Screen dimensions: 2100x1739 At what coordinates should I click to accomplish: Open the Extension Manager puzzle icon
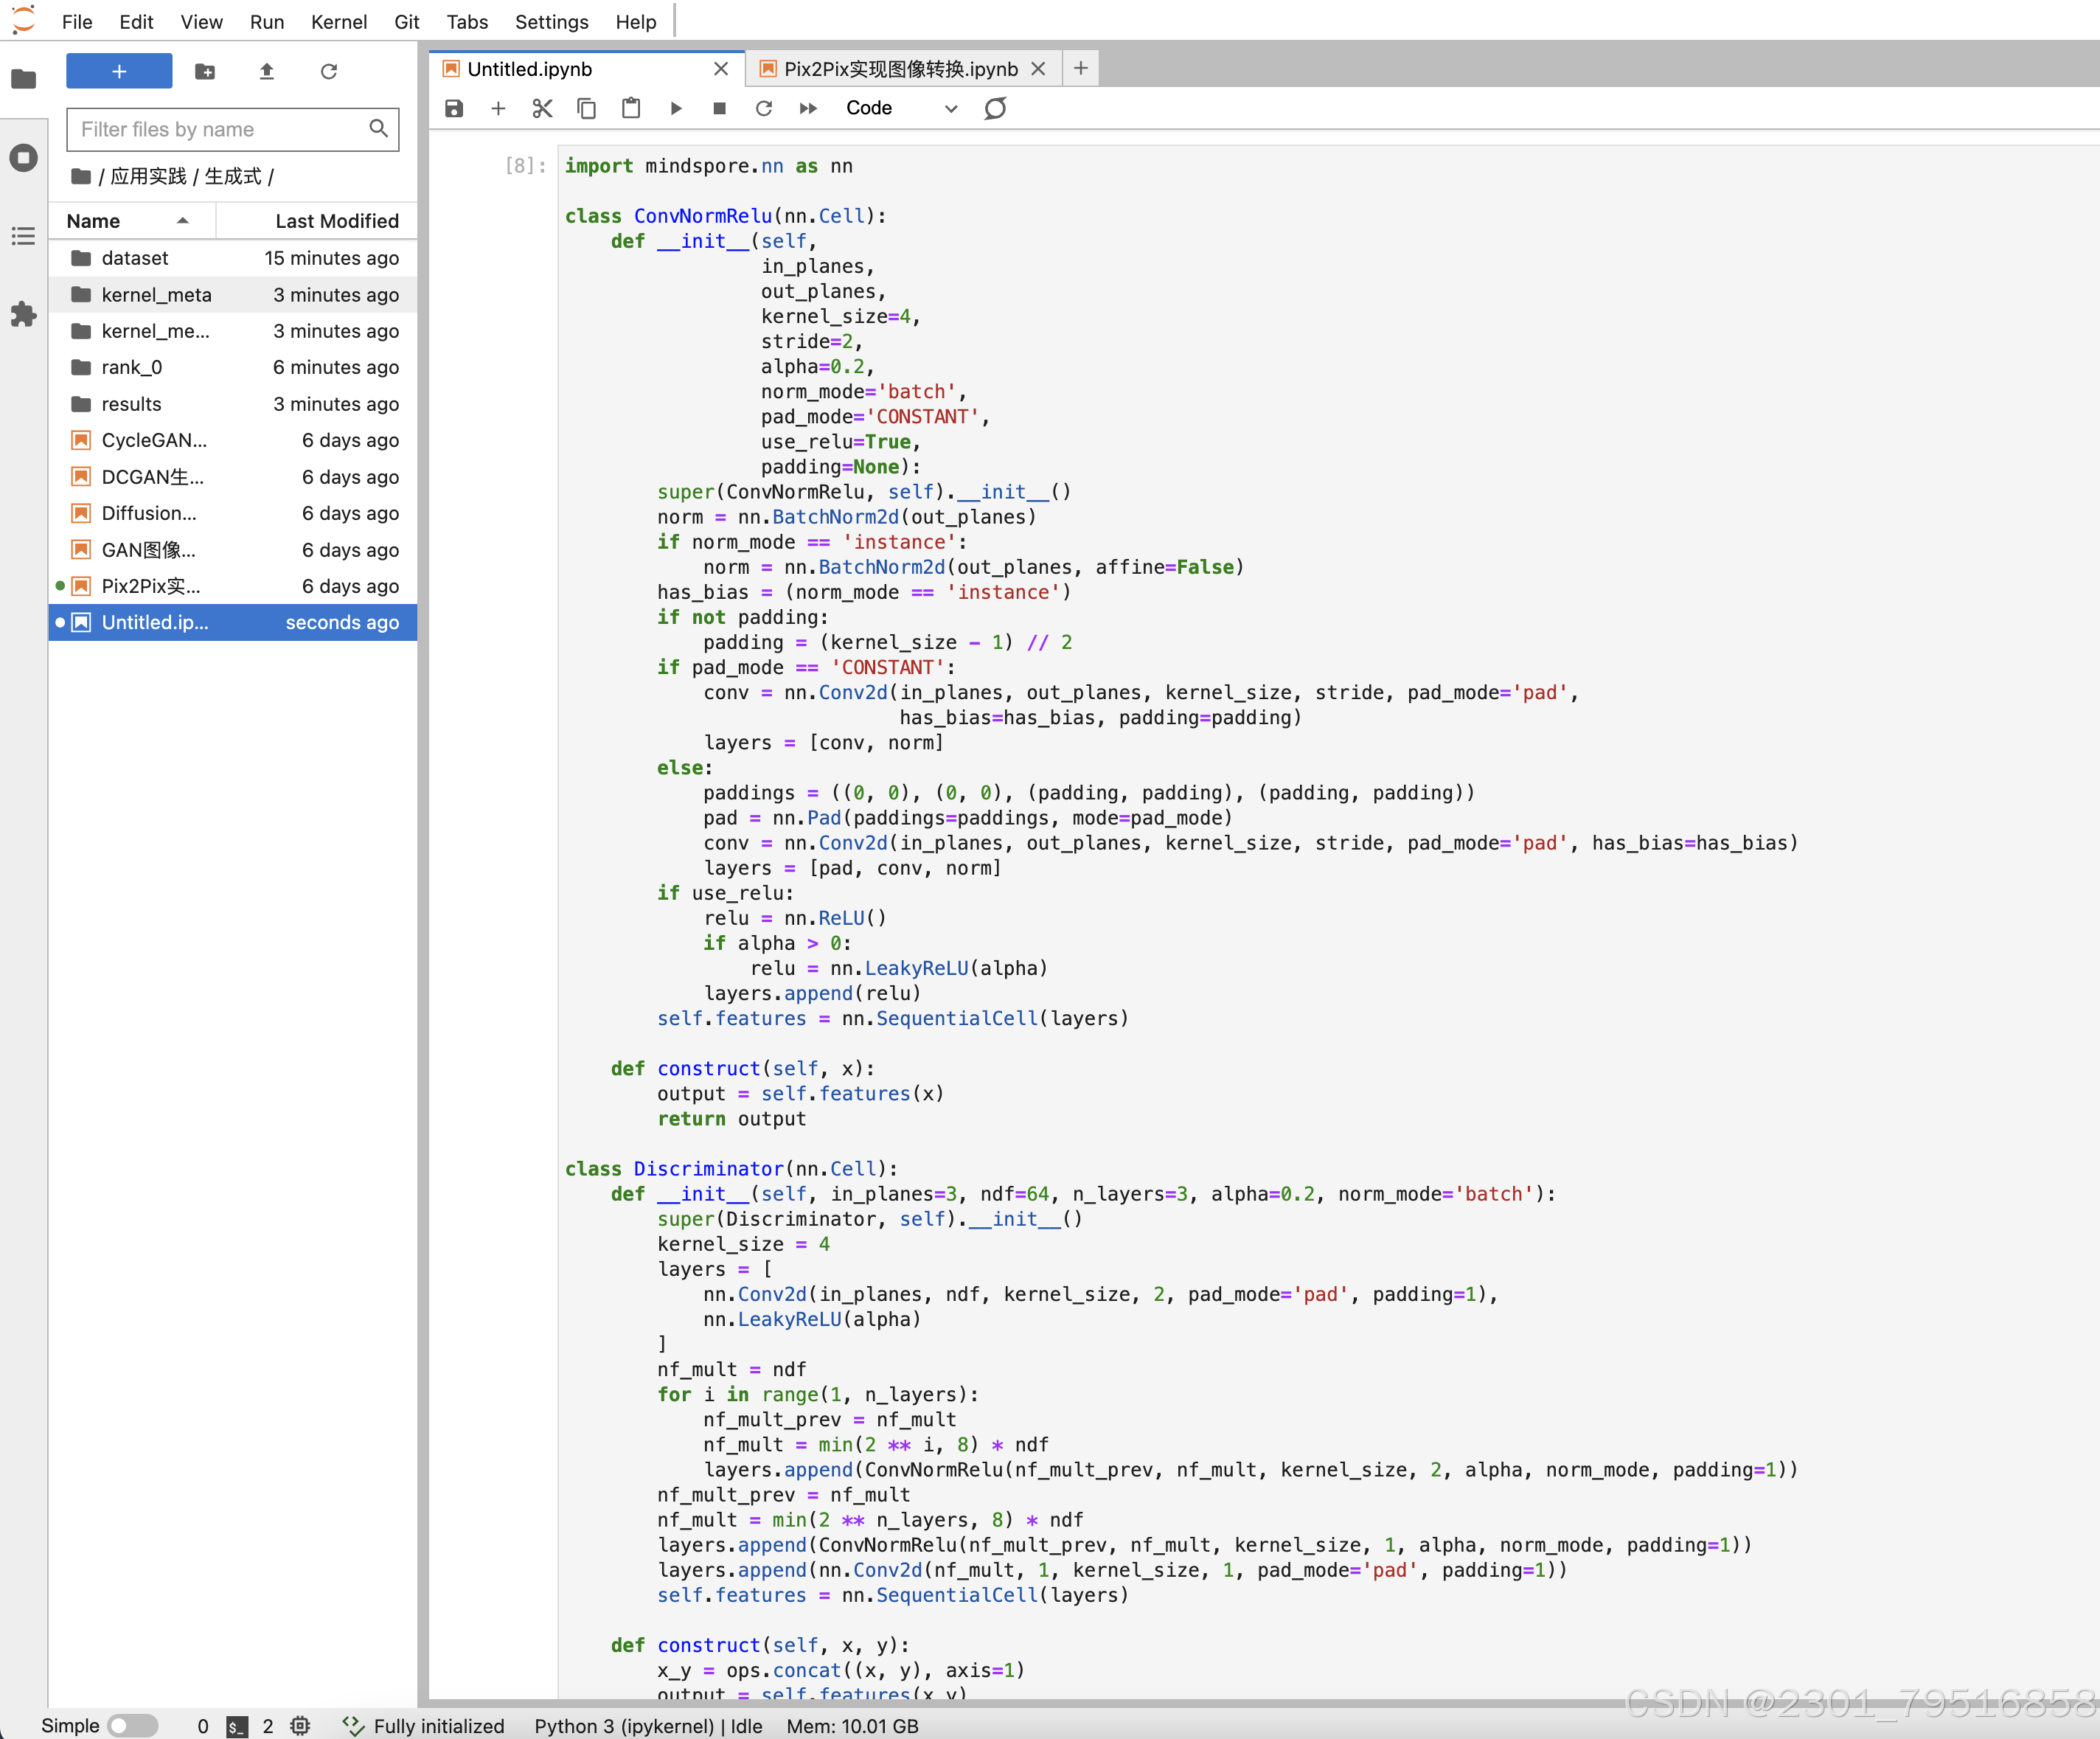click(23, 314)
